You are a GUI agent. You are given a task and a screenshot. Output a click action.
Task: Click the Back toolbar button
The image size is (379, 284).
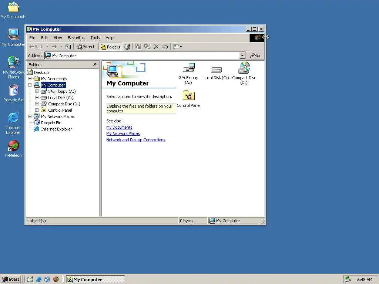coord(36,47)
